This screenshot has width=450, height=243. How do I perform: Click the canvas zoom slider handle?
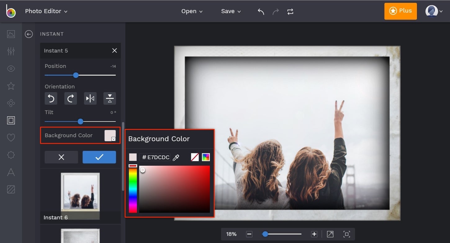265,234
